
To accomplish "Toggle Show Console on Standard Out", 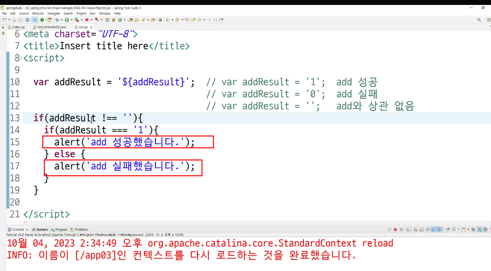I will pyautogui.click(x=434, y=230).
